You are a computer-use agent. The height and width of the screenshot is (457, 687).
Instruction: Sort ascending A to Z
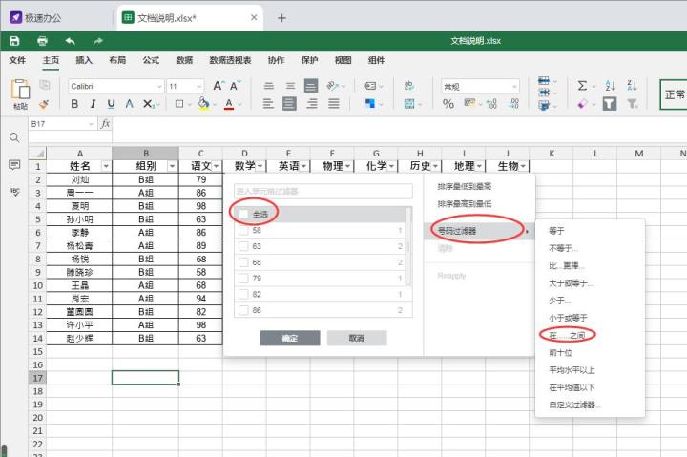(x=611, y=86)
